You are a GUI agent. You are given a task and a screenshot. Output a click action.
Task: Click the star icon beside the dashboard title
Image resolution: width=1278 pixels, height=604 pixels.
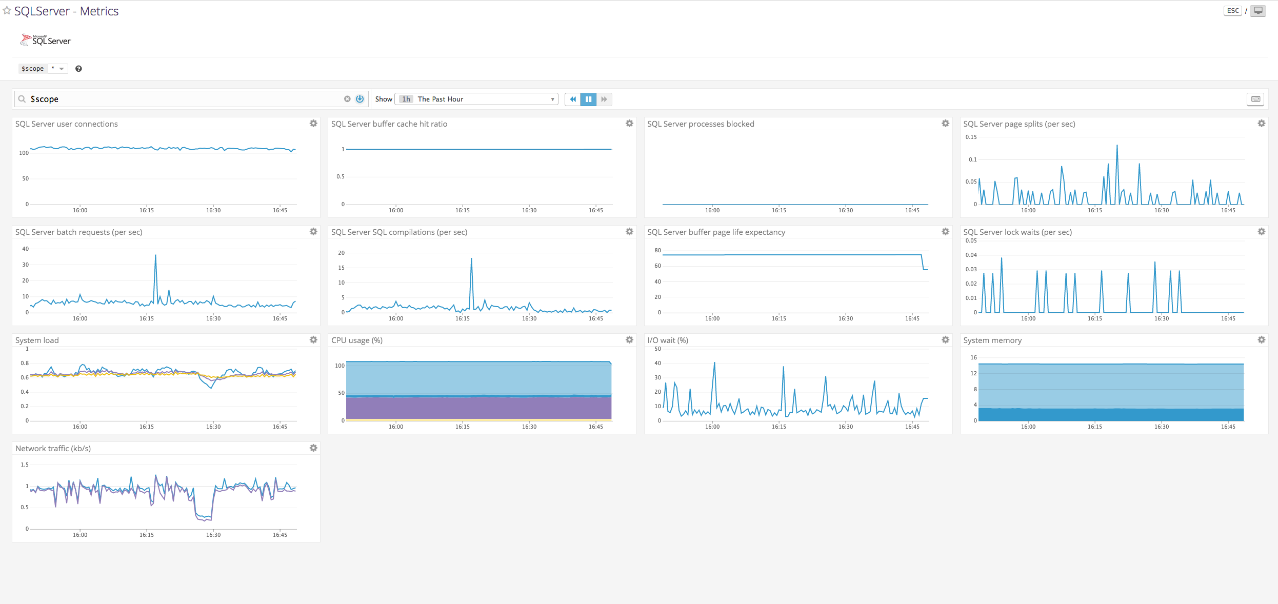click(7, 11)
